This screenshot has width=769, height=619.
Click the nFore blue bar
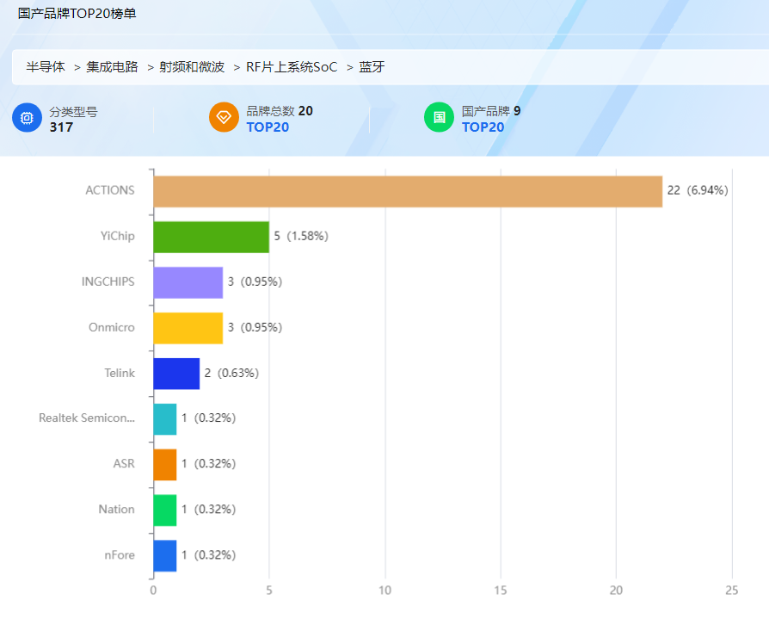(165, 556)
